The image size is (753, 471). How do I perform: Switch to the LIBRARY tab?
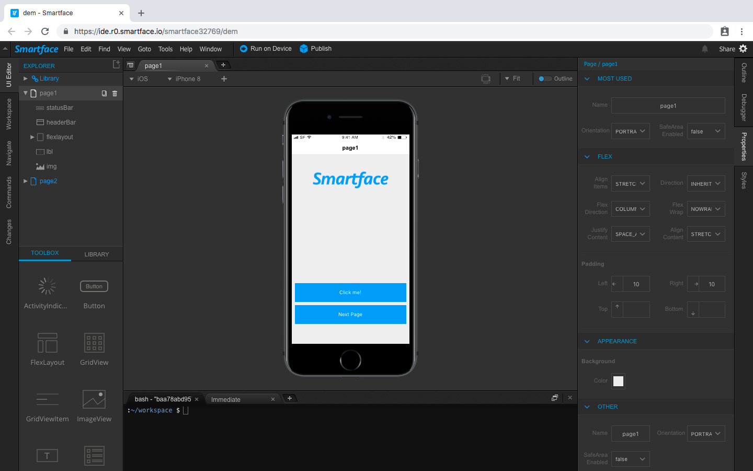pos(97,254)
